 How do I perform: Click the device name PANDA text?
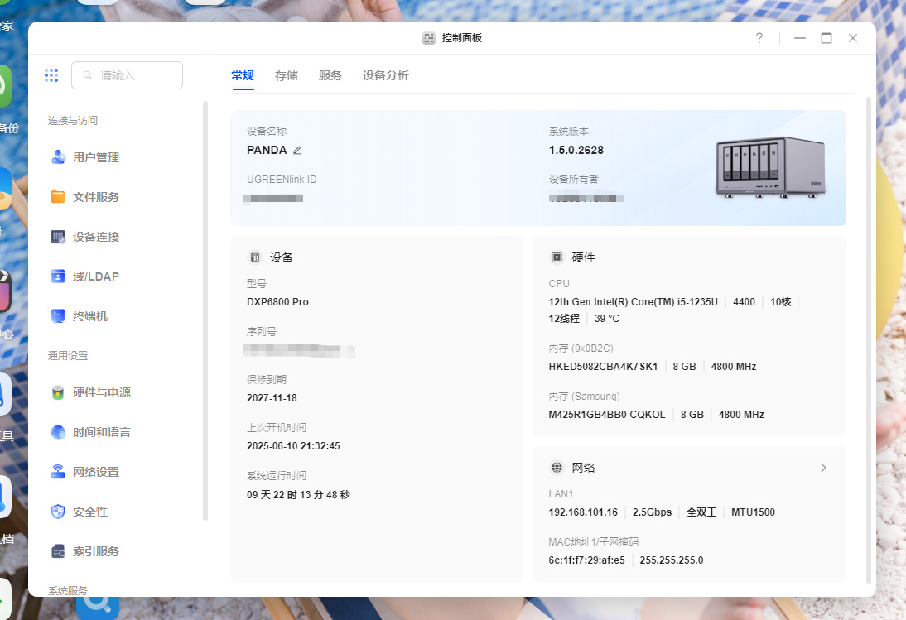267,150
